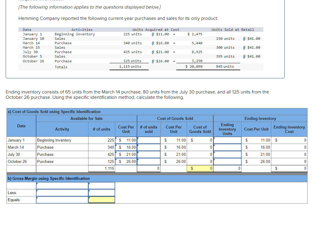Open the first Gross Margin description dropdown
This screenshot has height=238, width=312.
click(x=62, y=185)
